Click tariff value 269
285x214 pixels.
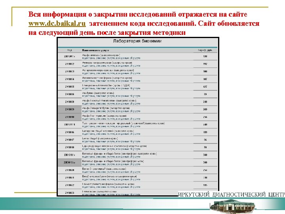[205, 109]
